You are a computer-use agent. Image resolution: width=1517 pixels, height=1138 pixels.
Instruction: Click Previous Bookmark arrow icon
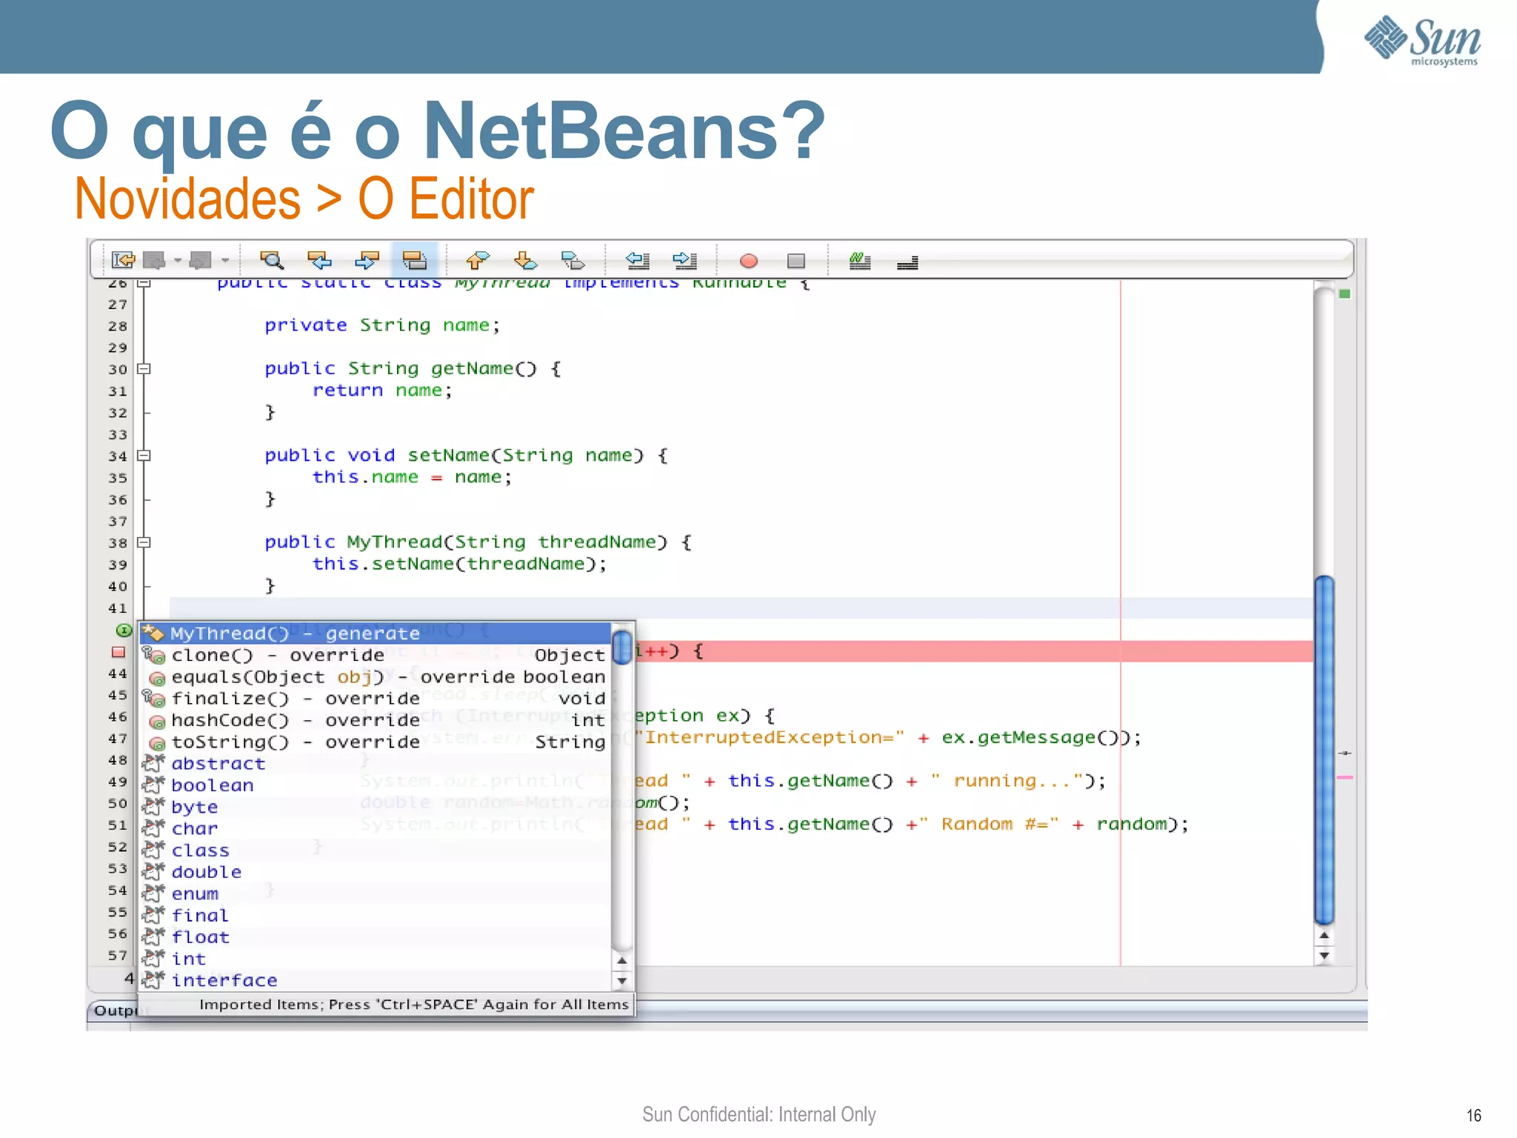click(478, 260)
